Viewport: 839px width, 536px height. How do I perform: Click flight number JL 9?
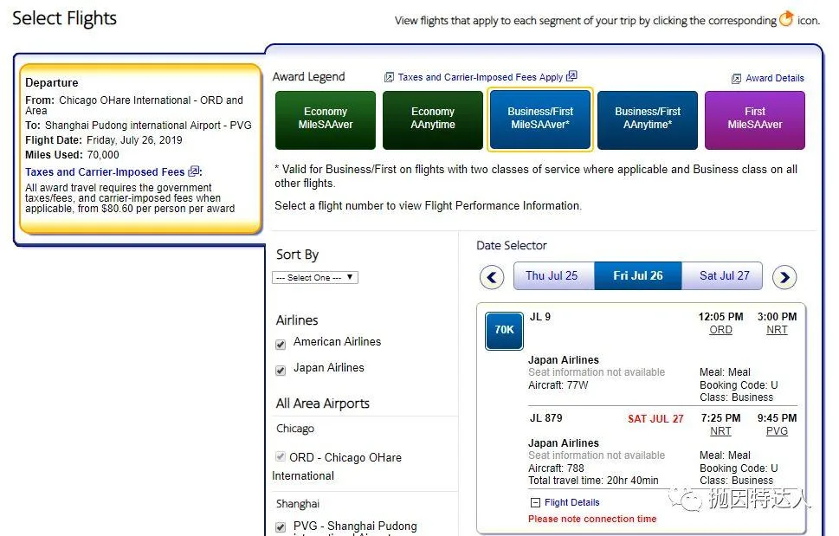tap(540, 317)
